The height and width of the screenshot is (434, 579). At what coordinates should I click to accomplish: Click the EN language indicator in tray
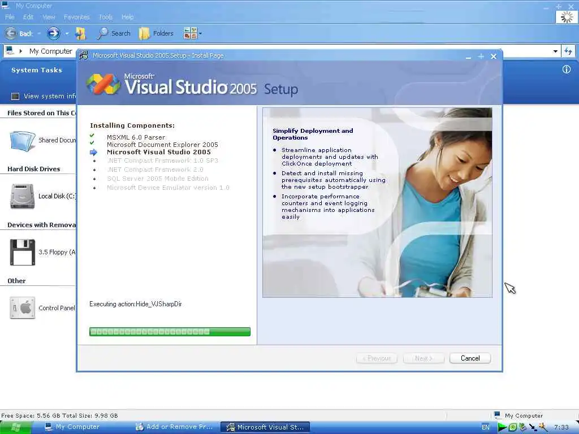pos(486,427)
